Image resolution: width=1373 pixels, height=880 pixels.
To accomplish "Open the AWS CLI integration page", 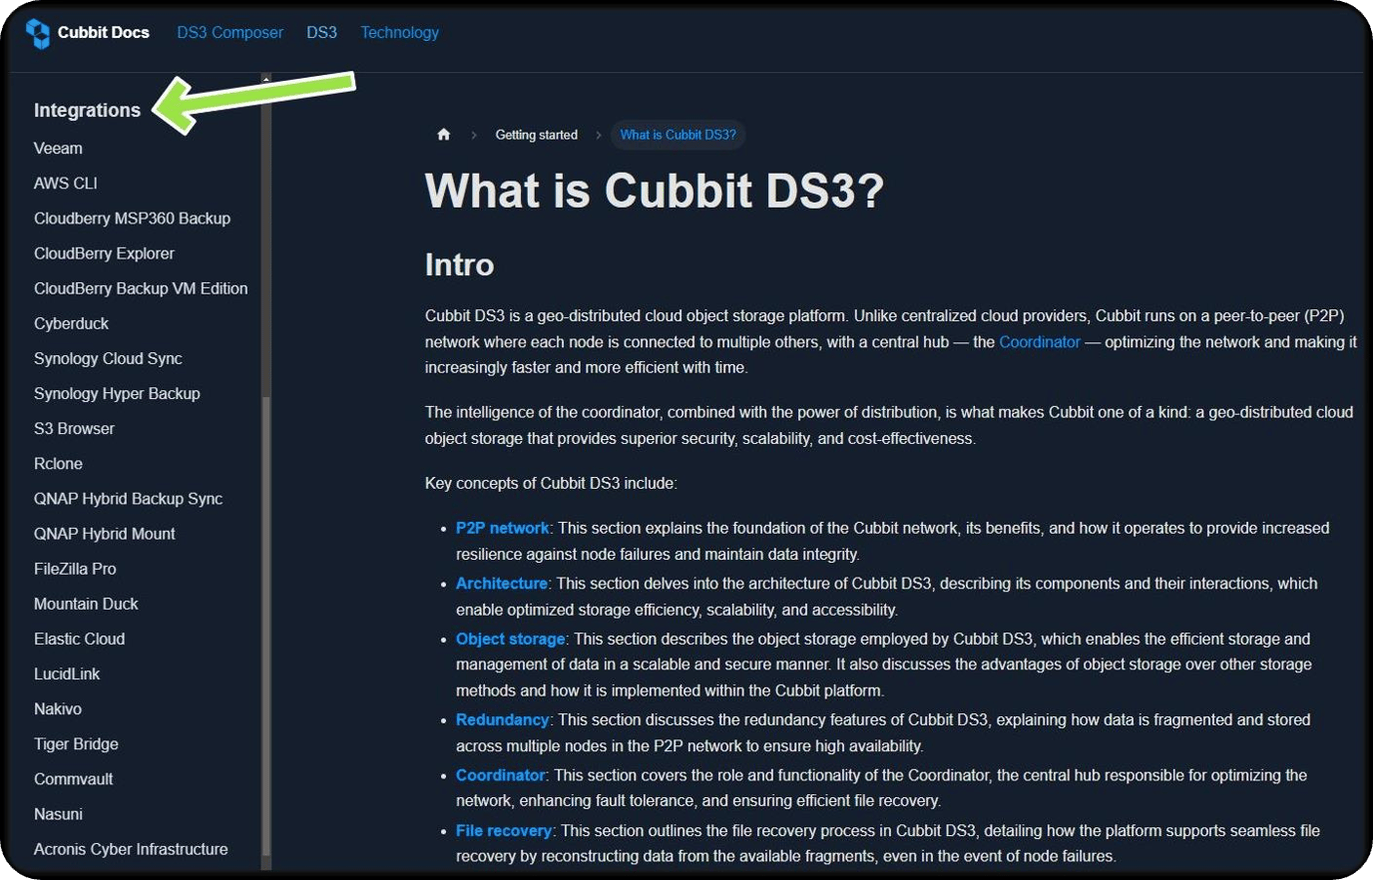I will (x=65, y=183).
